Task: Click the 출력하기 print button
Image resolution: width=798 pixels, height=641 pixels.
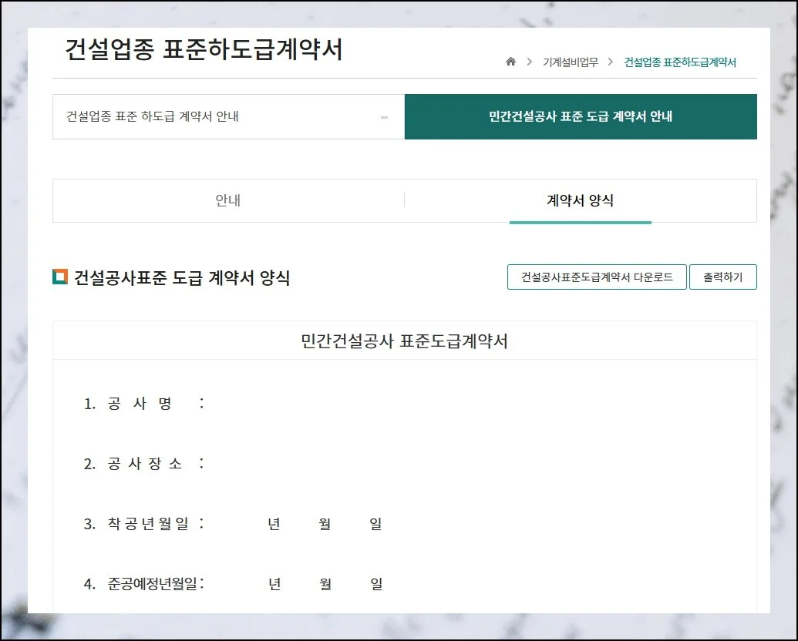Action: point(722,277)
